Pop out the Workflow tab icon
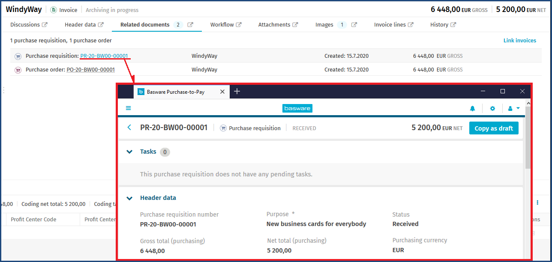 239,25
